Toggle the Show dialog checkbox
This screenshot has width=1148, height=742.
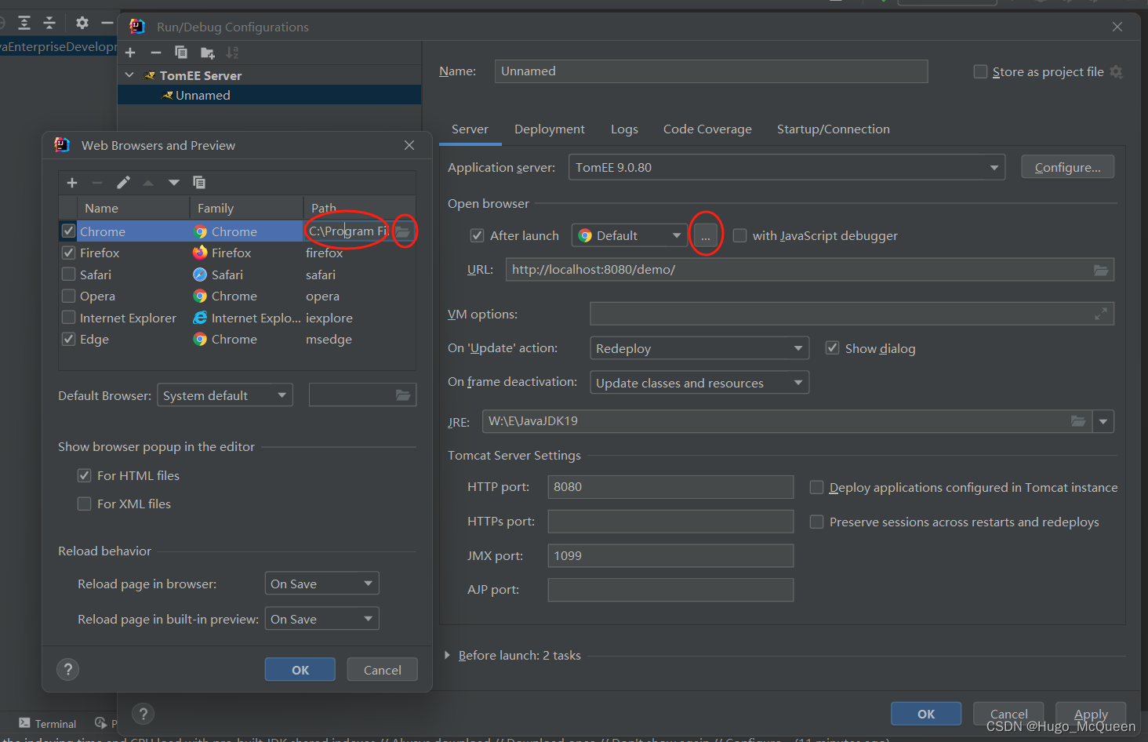832,348
